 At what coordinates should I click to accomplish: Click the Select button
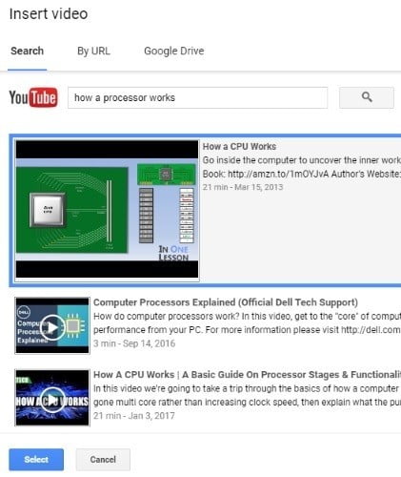coord(36,460)
